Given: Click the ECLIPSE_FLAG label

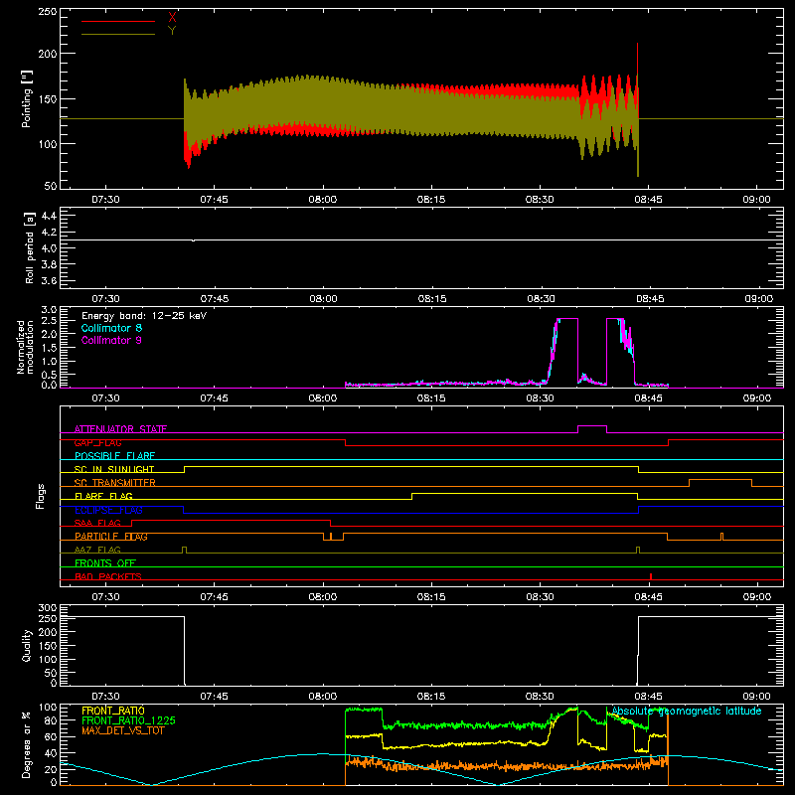Looking at the screenshot, I should [108, 510].
